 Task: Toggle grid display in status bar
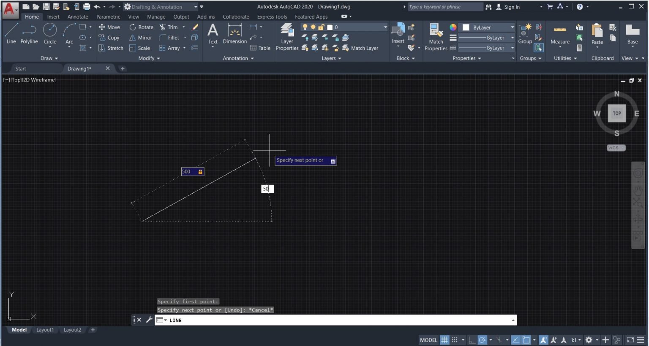444,340
